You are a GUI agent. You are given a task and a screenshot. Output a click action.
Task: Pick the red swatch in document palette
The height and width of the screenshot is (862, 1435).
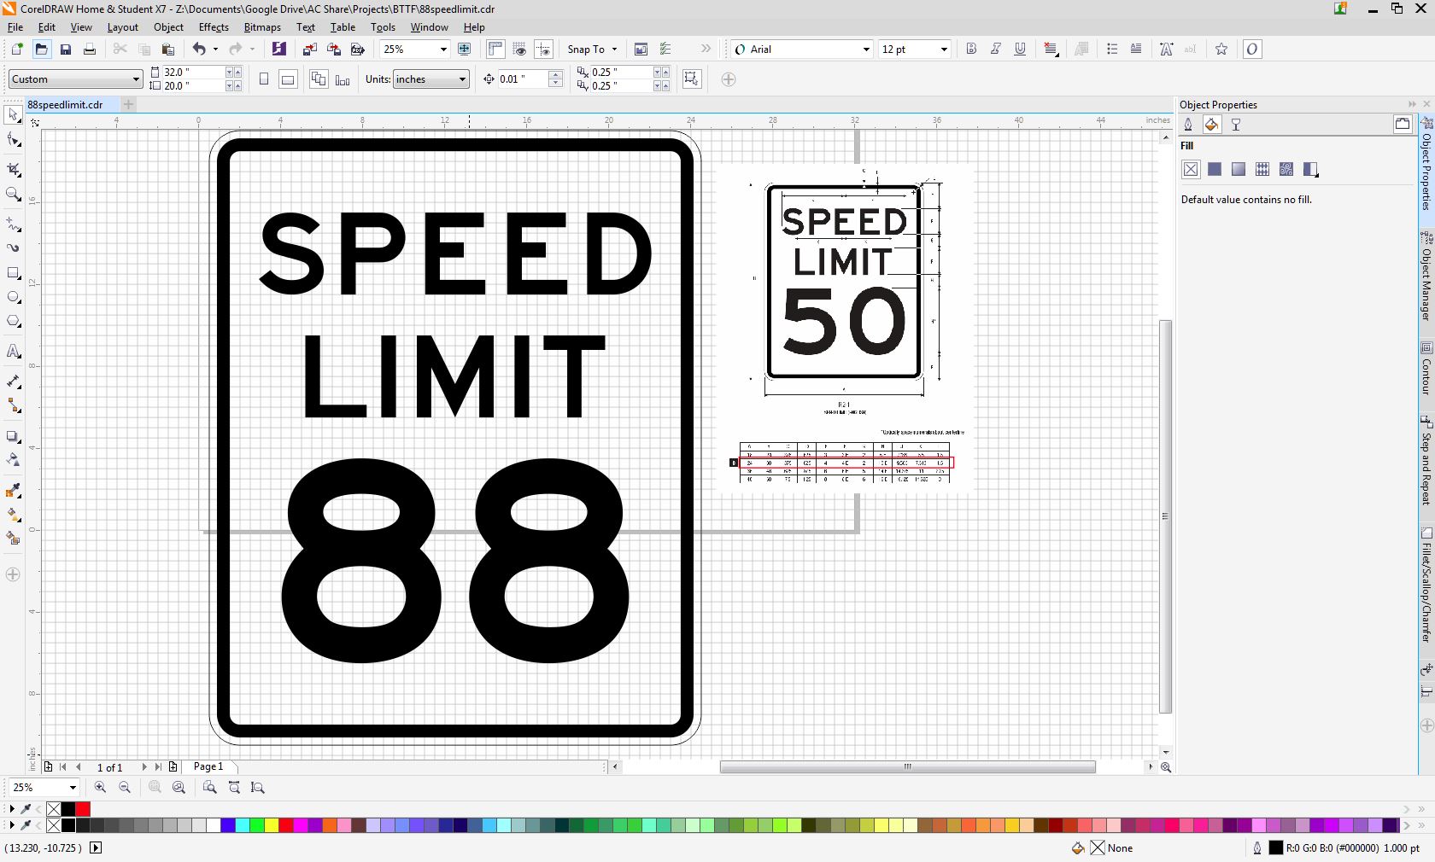(x=83, y=809)
